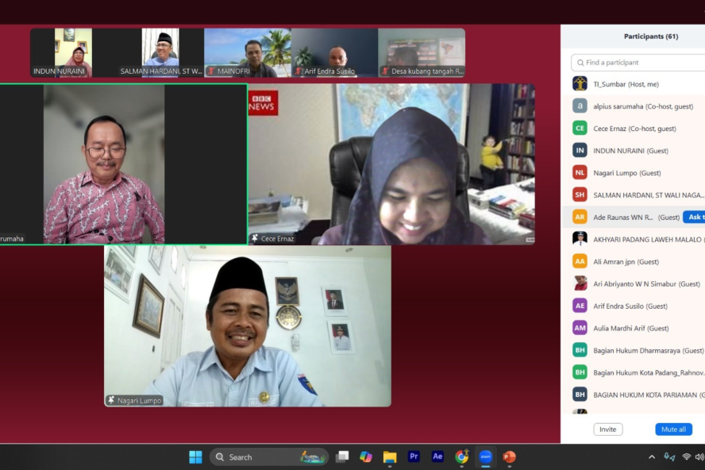
Task: Toggle the volume speaker tray icon
Action: [699, 457]
